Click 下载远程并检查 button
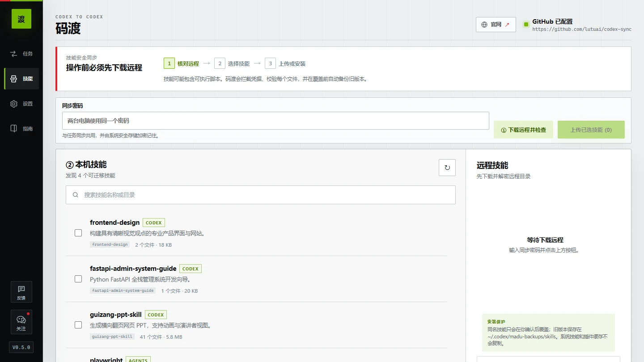 523,130
